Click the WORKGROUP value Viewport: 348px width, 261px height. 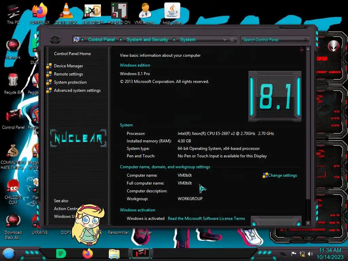pos(190,198)
